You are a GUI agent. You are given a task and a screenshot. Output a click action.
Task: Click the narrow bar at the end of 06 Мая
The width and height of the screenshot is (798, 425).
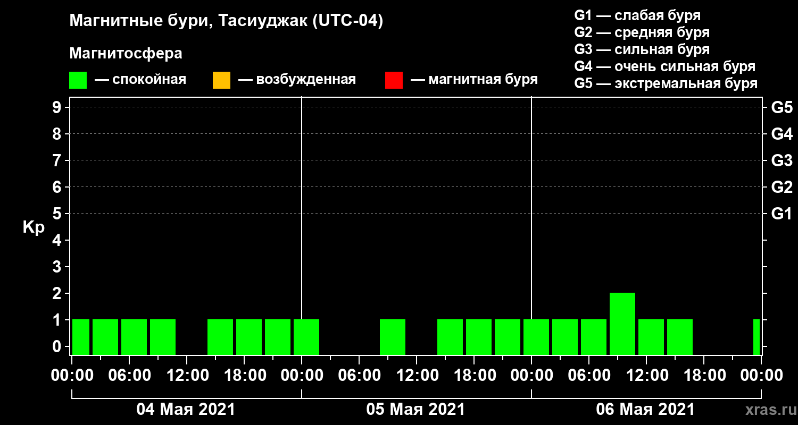point(757,337)
